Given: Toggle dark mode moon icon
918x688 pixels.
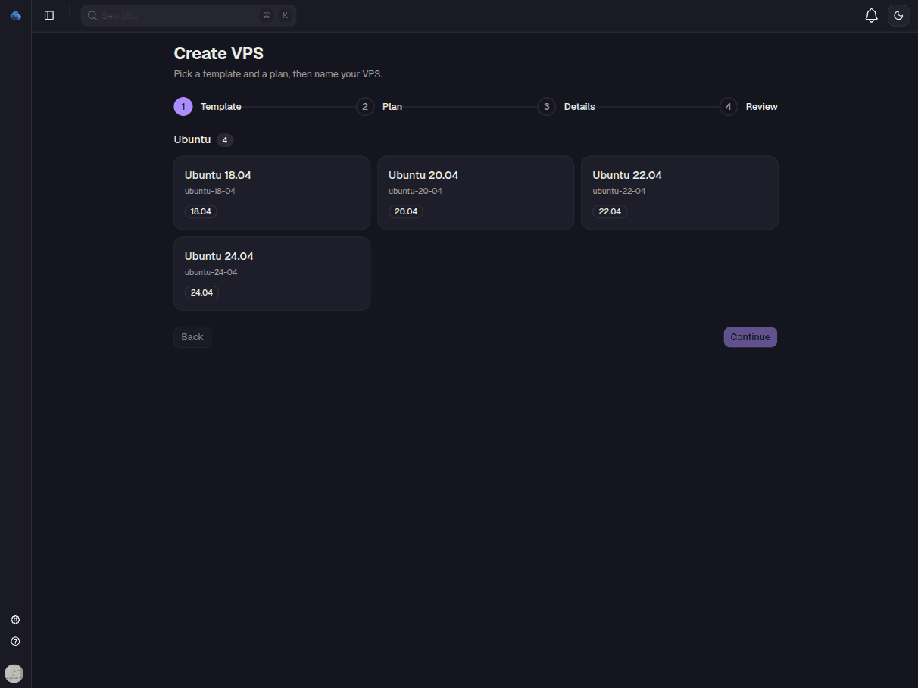Looking at the screenshot, I should click(898, 15).
